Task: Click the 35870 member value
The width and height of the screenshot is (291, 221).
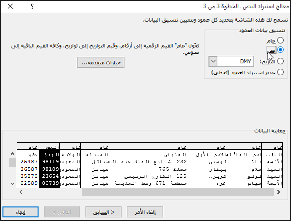Action: pyautogui.click(x=29, y=176)
